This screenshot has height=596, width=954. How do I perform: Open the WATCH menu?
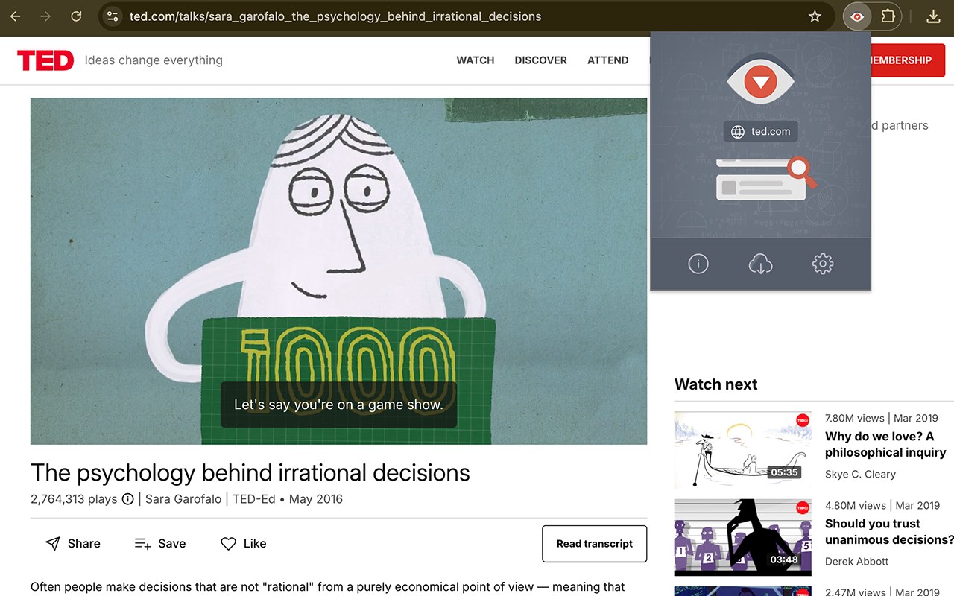click(476, 60)
